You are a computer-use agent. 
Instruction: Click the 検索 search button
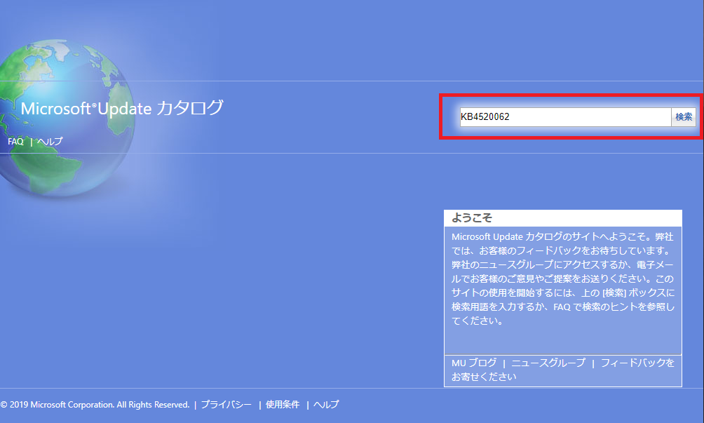[x=684, y=116]
